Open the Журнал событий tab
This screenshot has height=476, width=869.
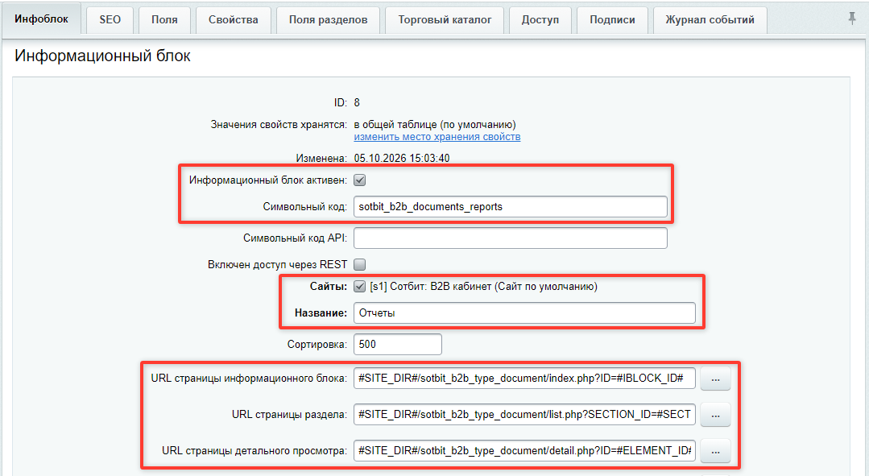(x=710, y=20)
